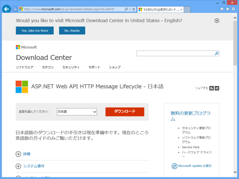The height and width of the screenshot is (179, 239).
Task: Click the vertical scrollbar thumb
Action: pyautogui.click(x=235, y=43)
